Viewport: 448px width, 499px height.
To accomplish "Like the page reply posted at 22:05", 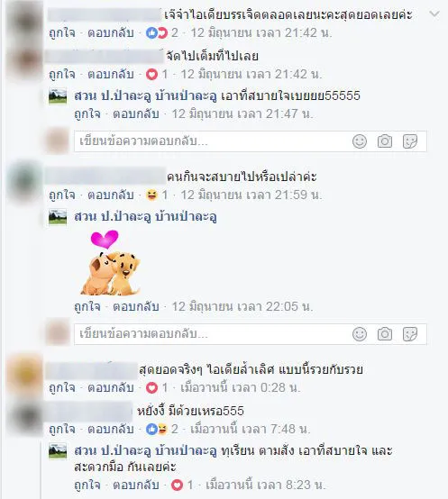I will [x=87, y=306].
